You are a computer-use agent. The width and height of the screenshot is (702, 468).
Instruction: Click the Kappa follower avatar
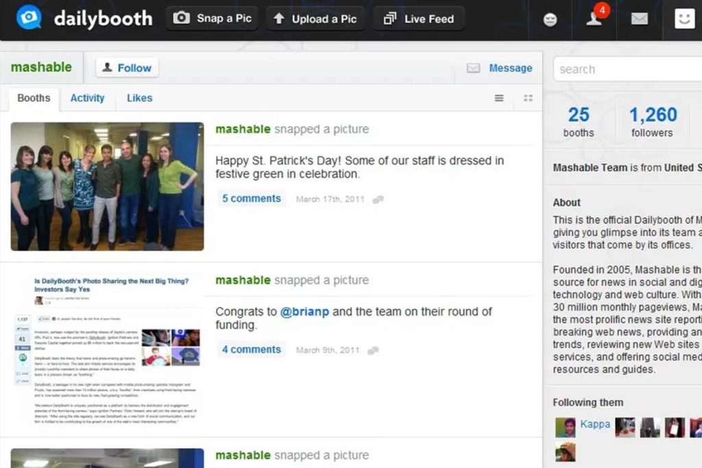tap(566, 428)
